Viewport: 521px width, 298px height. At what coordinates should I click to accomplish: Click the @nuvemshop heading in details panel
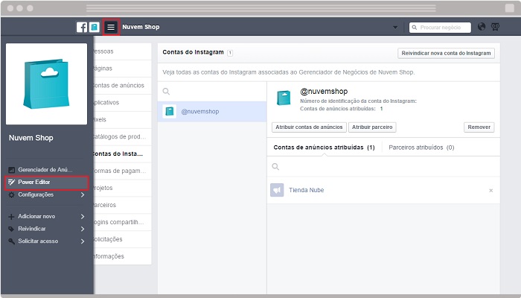pyautogui.click(x=324, y=92)
